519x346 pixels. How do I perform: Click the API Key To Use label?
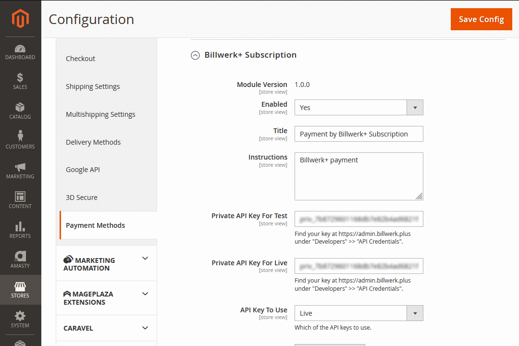point(264,310)
